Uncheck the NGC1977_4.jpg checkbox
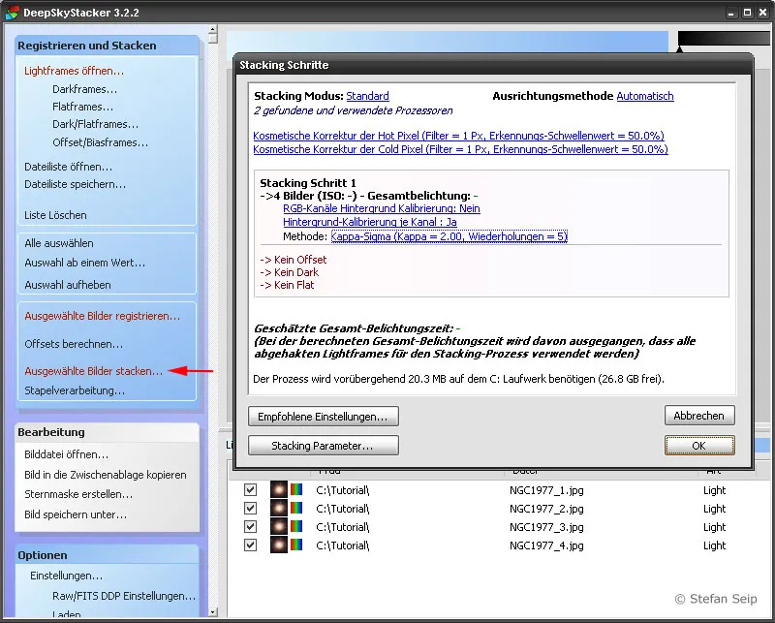Viewport: 775px width, 623px height. pos(251,545)
